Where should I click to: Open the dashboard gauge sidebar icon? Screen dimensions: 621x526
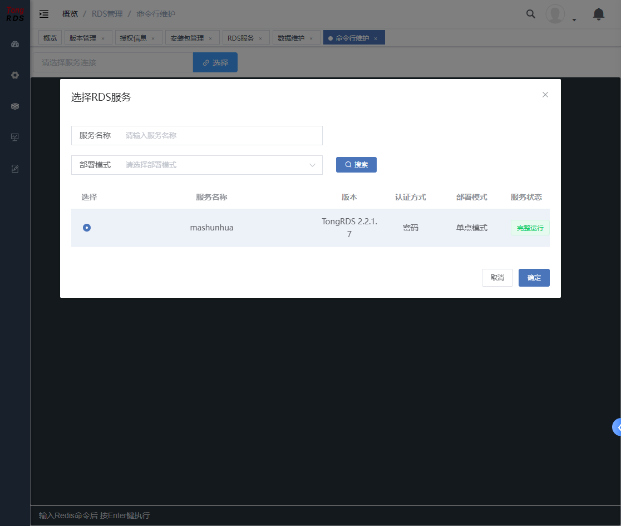pos(15,45)
